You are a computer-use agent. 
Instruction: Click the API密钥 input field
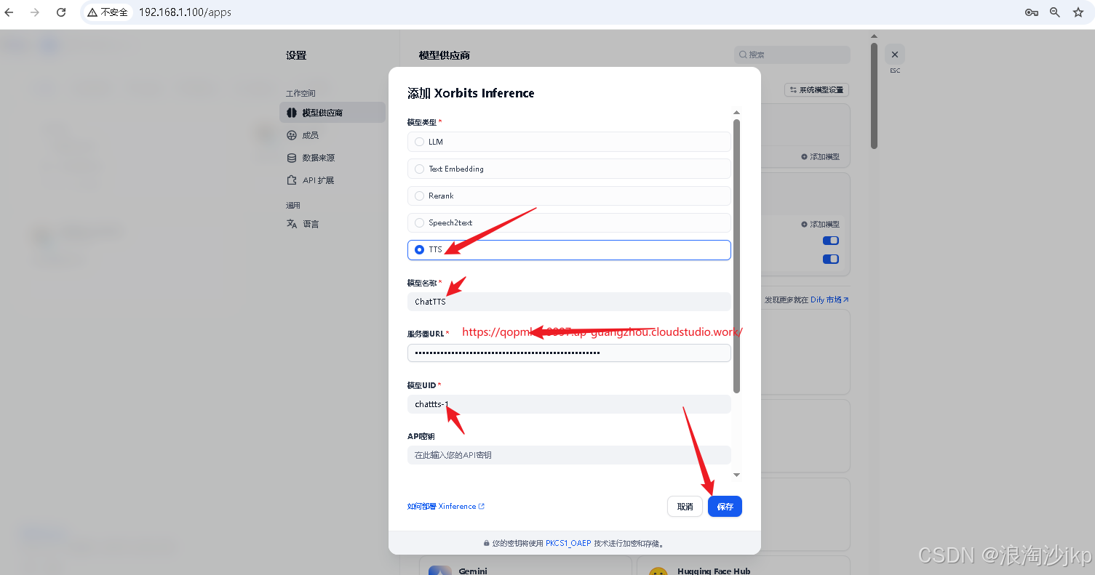click(x=569, y=455)
